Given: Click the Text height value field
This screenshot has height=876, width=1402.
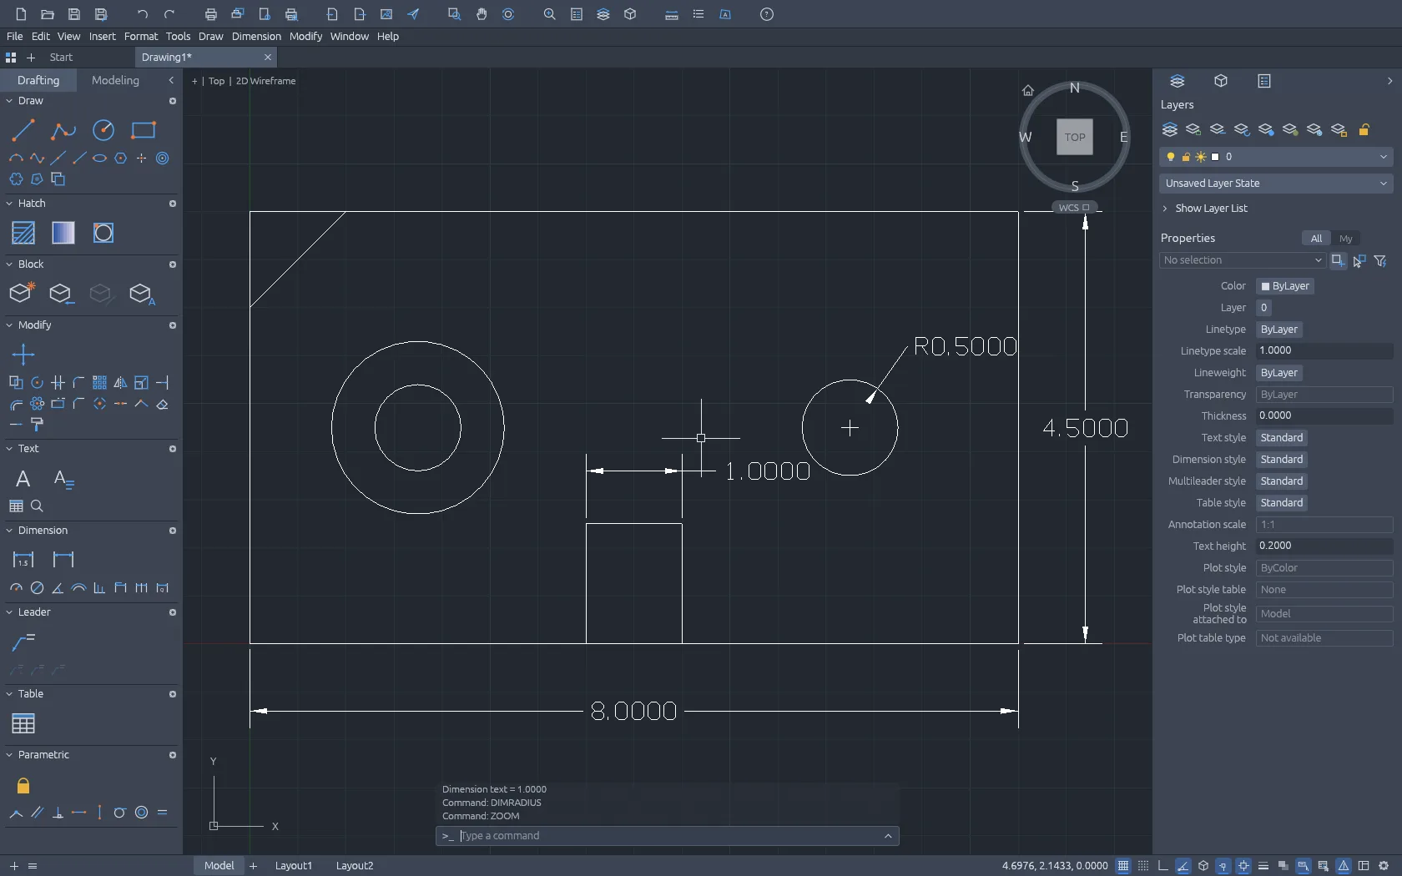Looking at the screenshot, I should click(x=1324, y=546).
